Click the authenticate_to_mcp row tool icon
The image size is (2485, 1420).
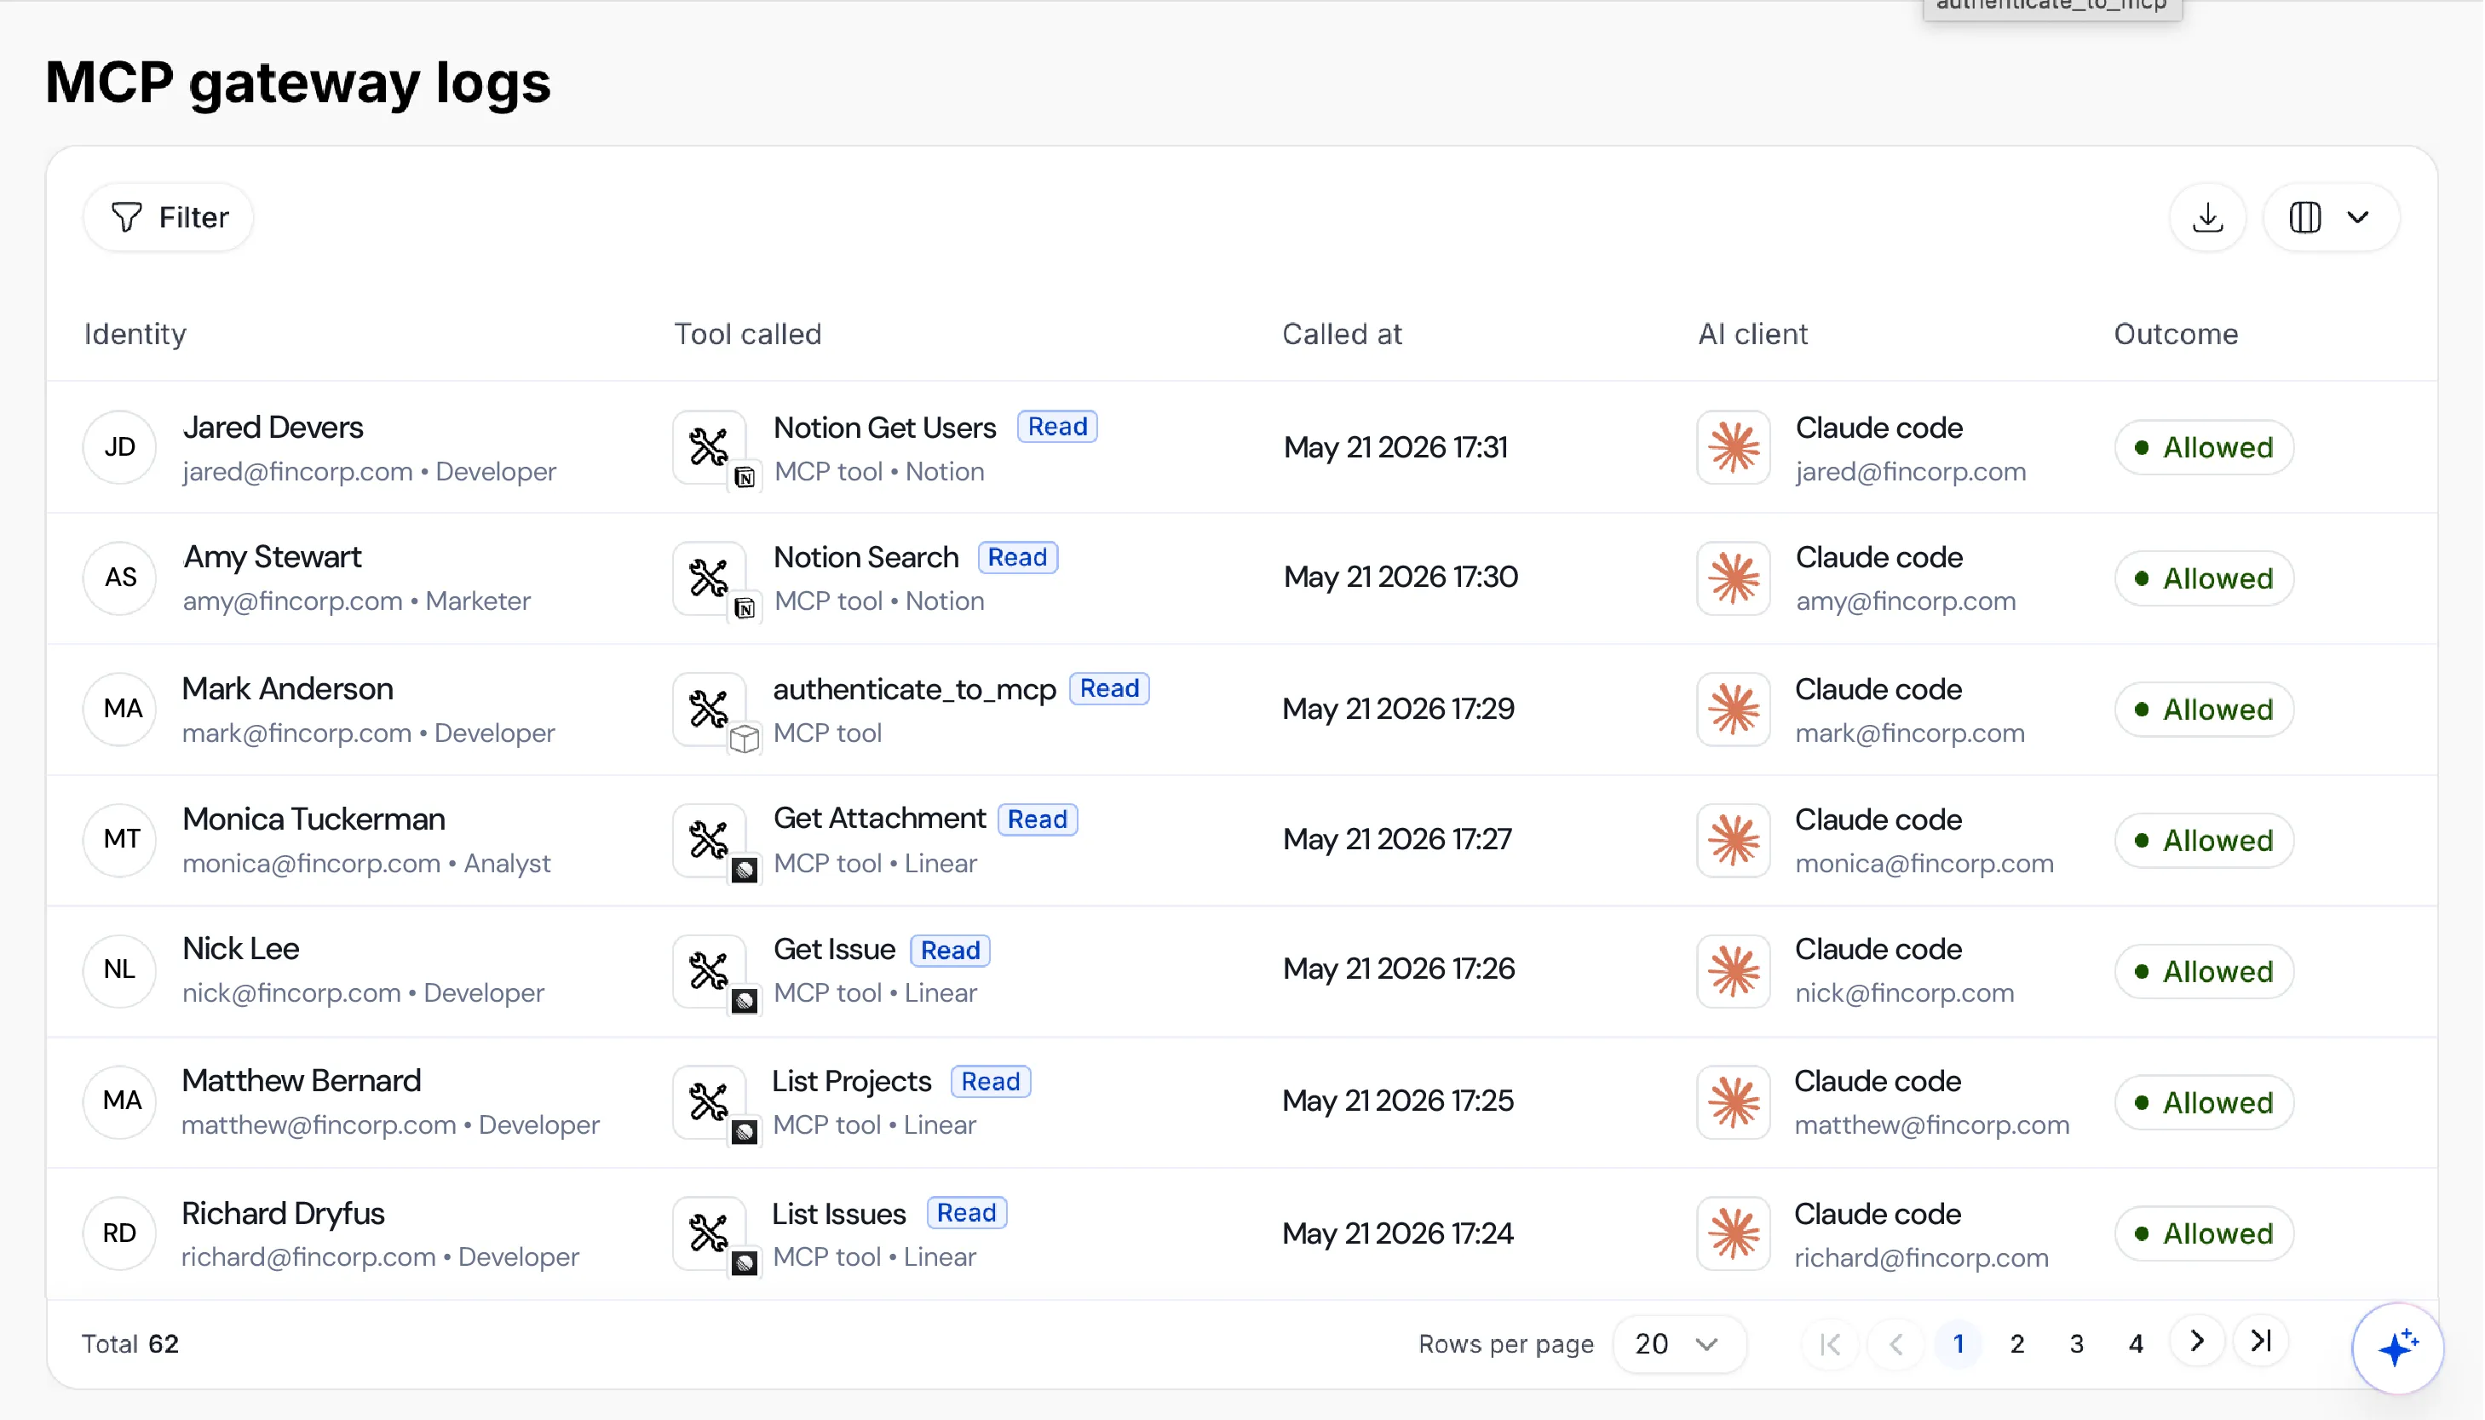coord(710,709)
